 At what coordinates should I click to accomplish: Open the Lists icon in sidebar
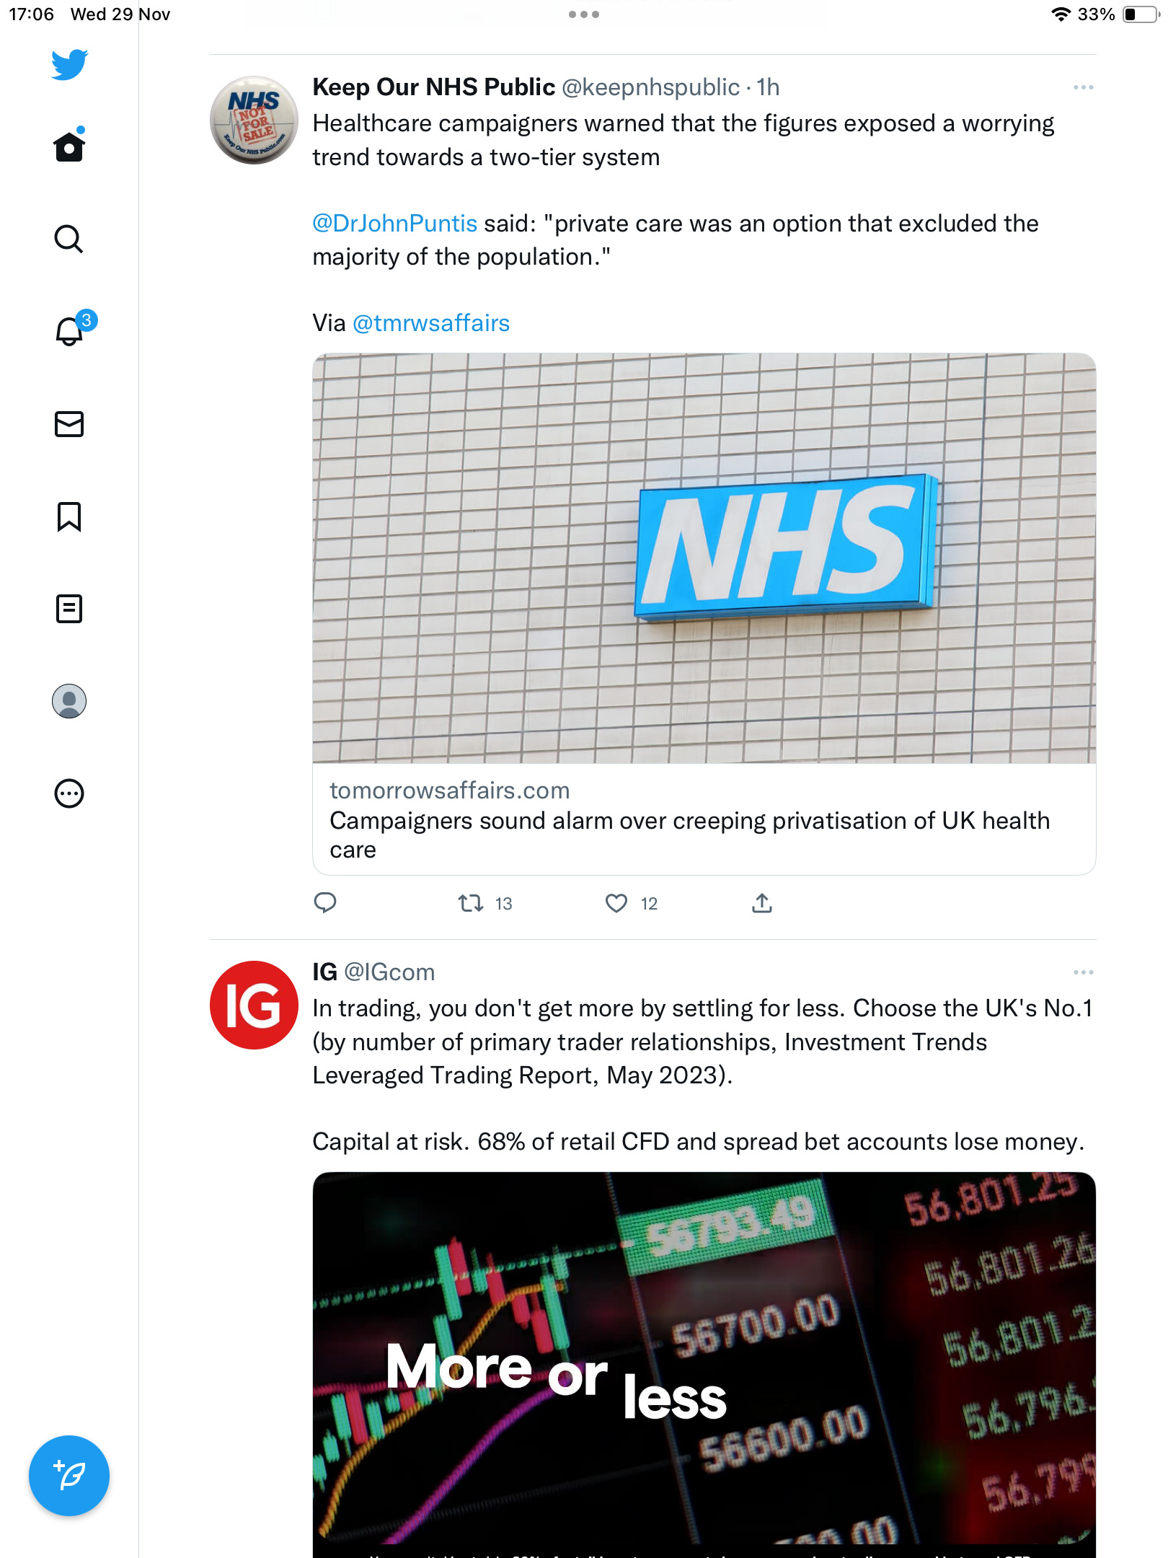(x=69, y=609)
